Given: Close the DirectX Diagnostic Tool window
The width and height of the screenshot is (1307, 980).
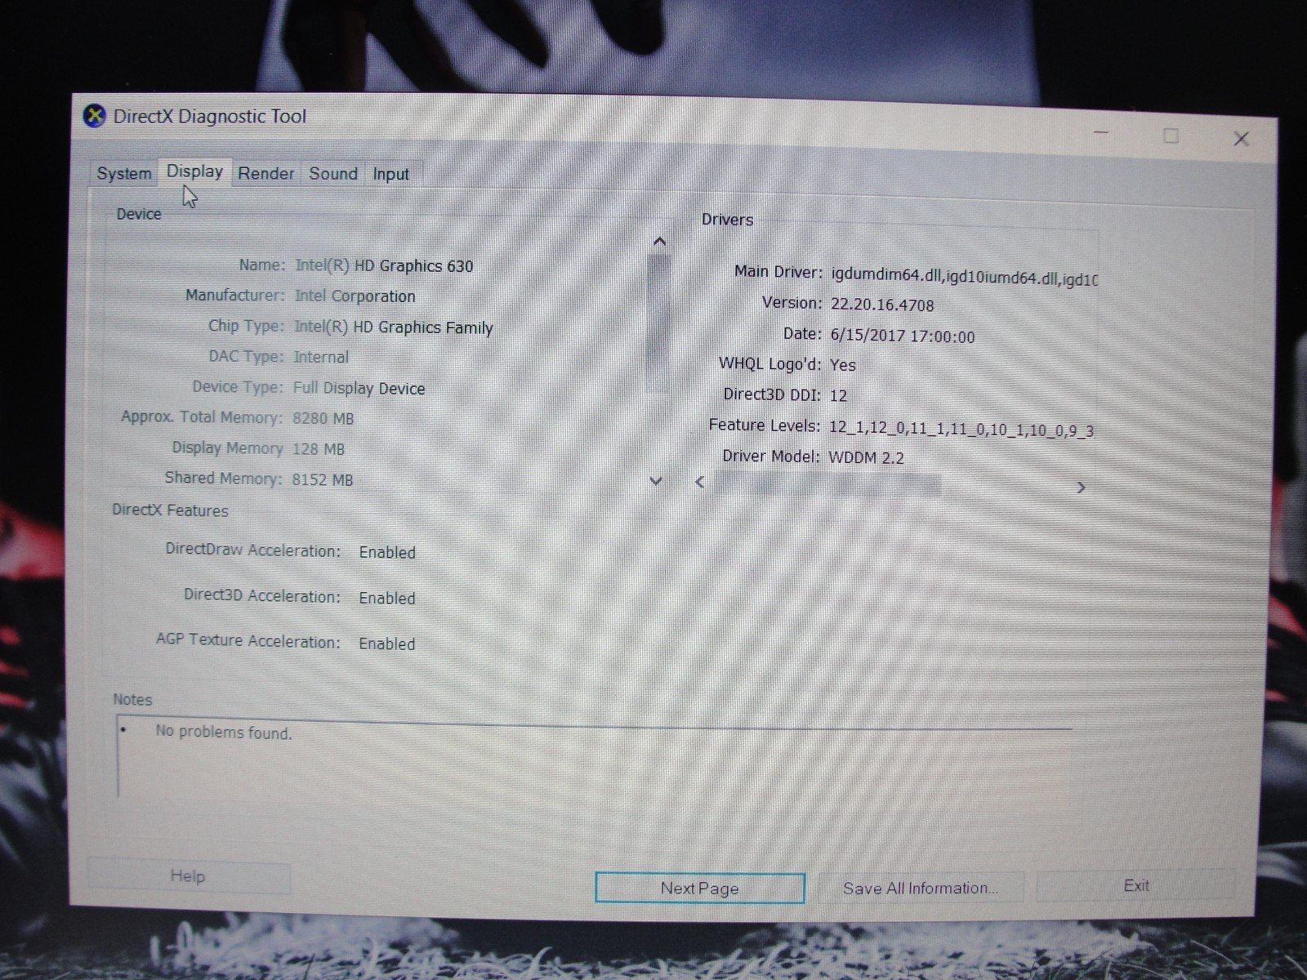Looking at the screenshot, I should point(1241,139).
